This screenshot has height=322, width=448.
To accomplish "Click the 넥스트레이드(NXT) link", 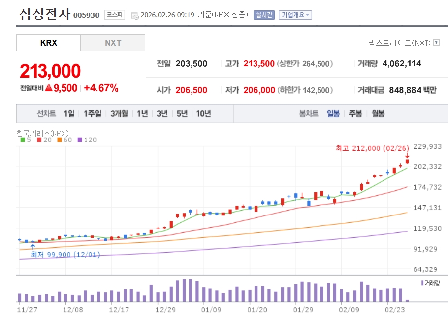I will click(x=399, y=43).
